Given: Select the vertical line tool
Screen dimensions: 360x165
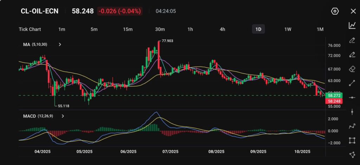Looking at the screenshot, I should 352,112.
